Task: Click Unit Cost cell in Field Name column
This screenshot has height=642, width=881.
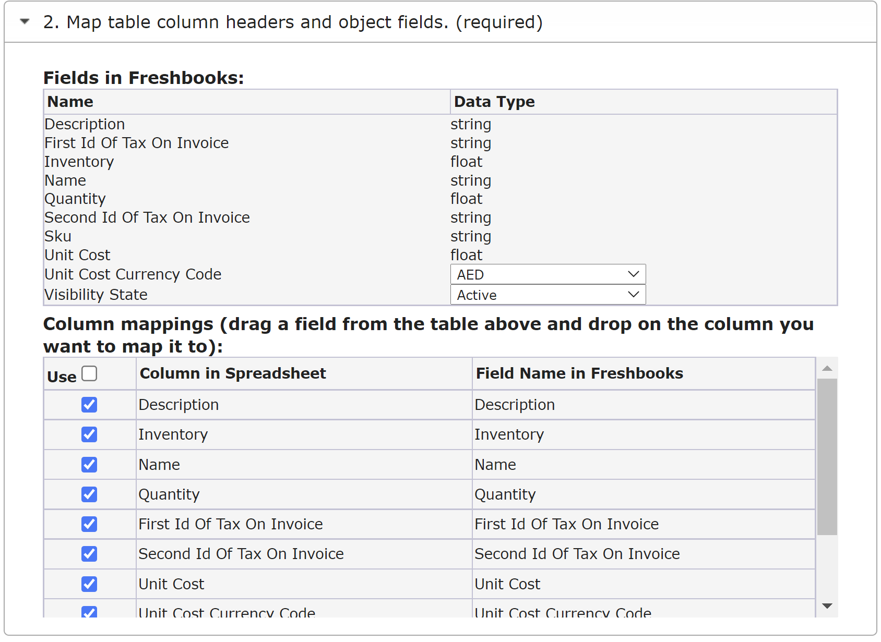Action: click(x=644, y=584)
